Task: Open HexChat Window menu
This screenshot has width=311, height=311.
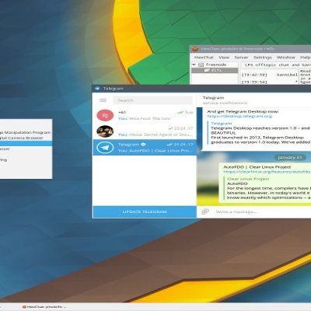Action: 286,58
